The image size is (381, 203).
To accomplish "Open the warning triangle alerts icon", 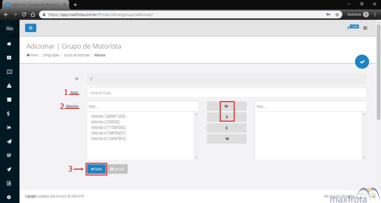I will pyautogui.click(x=9, y=86).
